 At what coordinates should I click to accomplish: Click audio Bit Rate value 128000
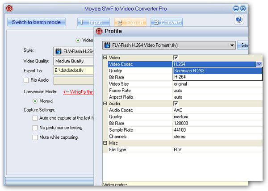click(181, 123)
